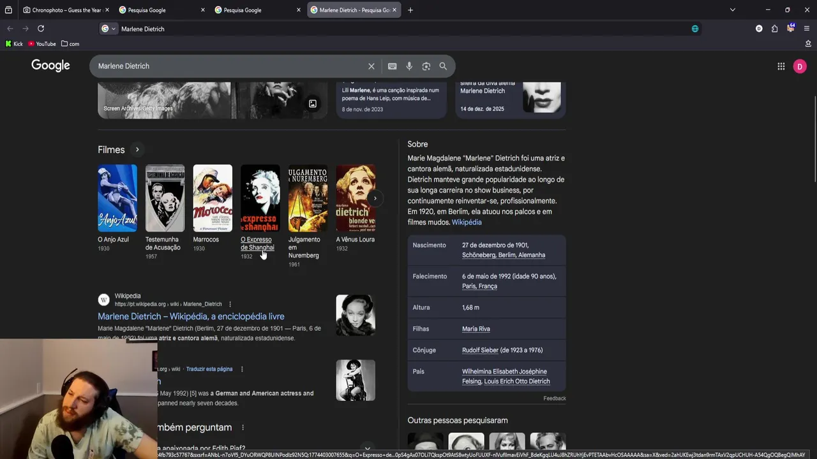Expand the Edith Piaf question chevron
The width and height of the screenshot is (817, 459).
click(367, 449)
